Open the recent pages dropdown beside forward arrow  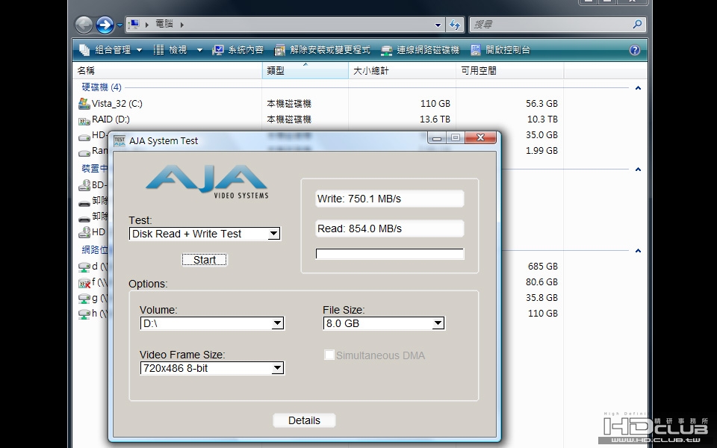point(119,25)
